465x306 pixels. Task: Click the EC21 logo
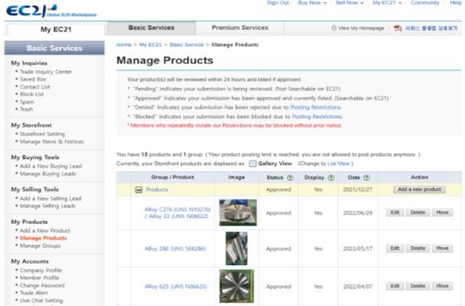click(33, 10)
